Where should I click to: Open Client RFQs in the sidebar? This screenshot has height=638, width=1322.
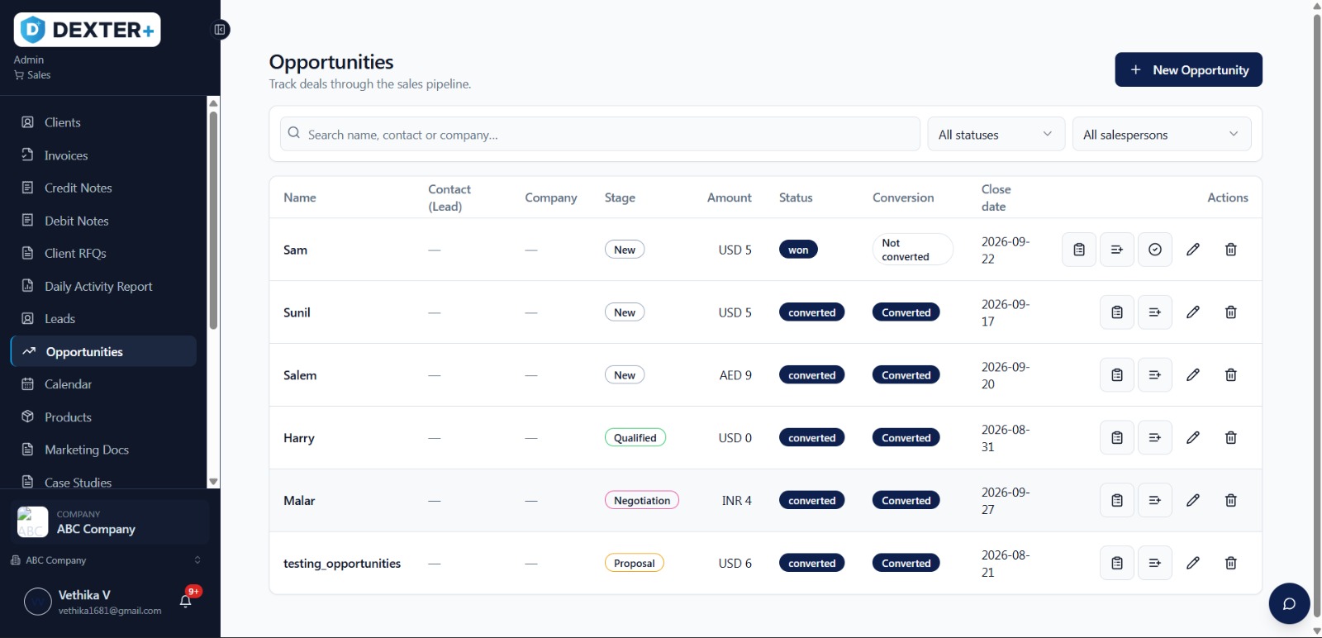click(x=103, y=253)
